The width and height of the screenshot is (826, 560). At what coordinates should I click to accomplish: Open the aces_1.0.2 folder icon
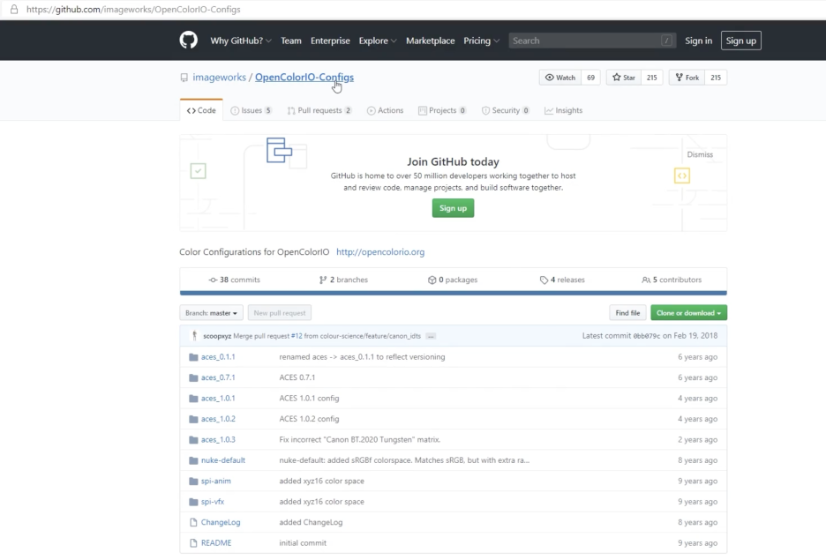(x=193, y=419)
